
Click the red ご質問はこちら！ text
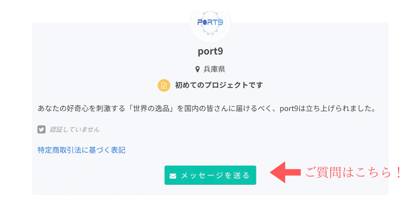click(349, 173)
